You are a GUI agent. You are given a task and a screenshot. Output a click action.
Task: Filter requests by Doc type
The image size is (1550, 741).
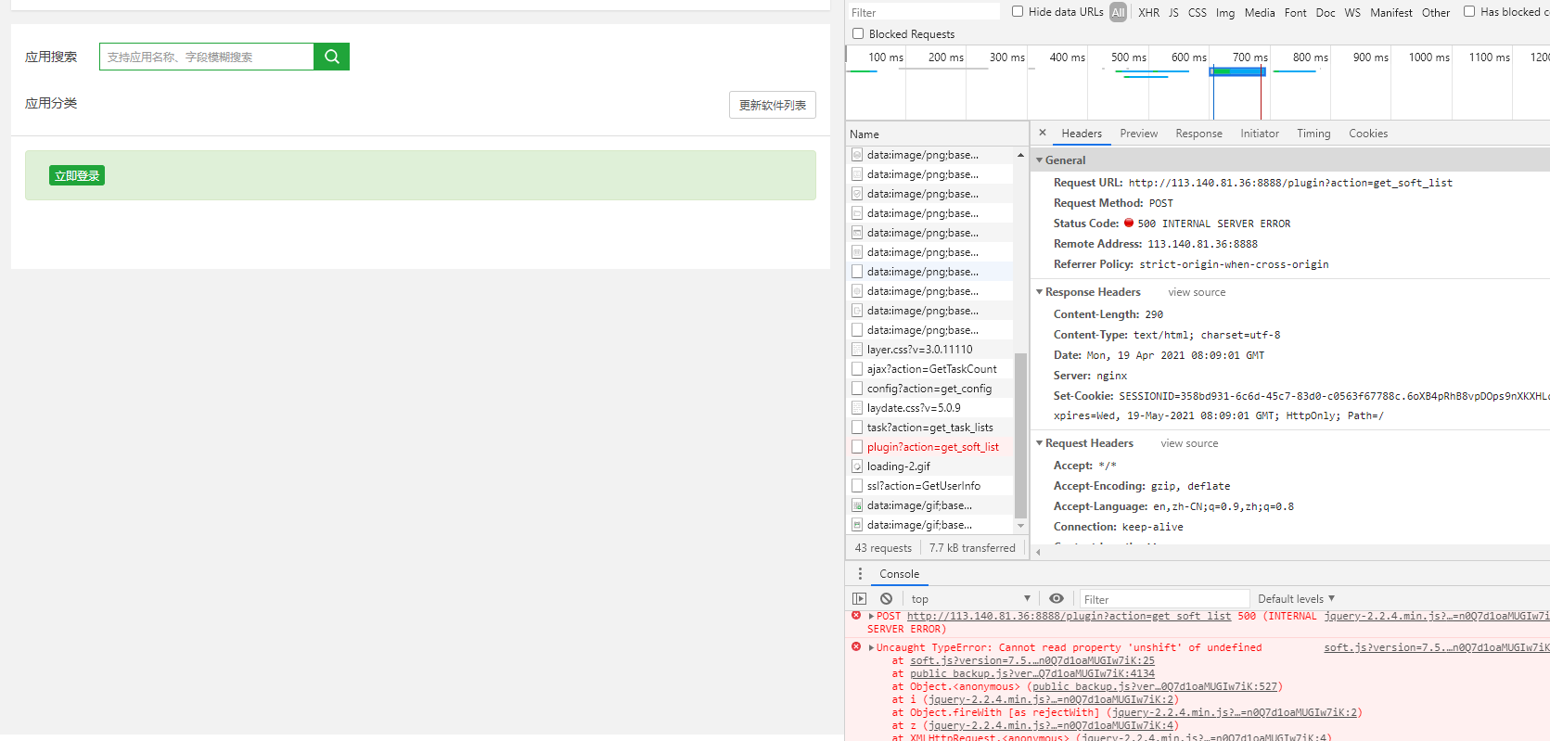(1326, 13)
